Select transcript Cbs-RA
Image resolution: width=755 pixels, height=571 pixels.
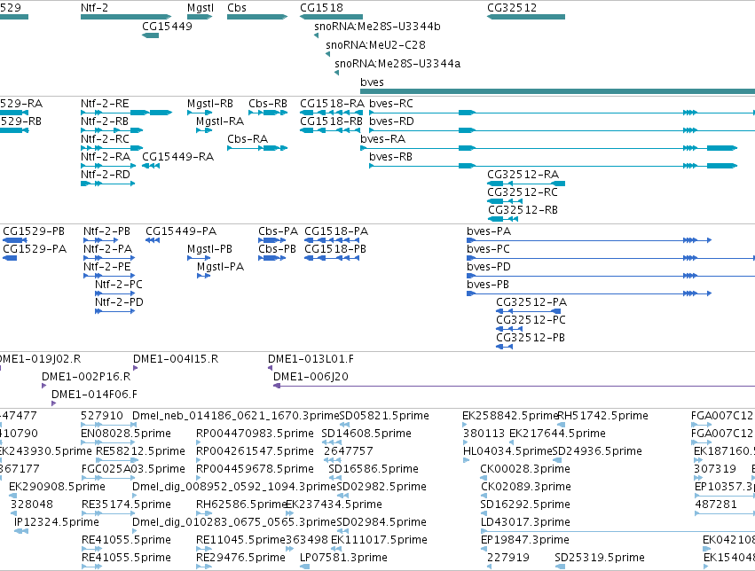click(x=257, y=148)
